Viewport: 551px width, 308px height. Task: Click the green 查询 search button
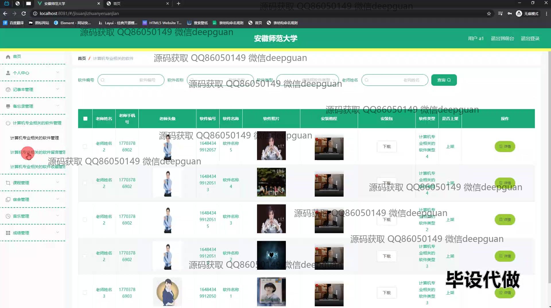tap(444, 80)
